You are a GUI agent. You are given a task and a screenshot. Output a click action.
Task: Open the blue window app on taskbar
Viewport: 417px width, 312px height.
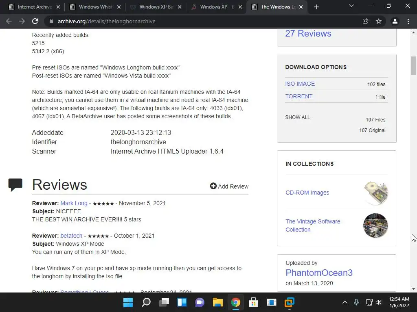272,302
